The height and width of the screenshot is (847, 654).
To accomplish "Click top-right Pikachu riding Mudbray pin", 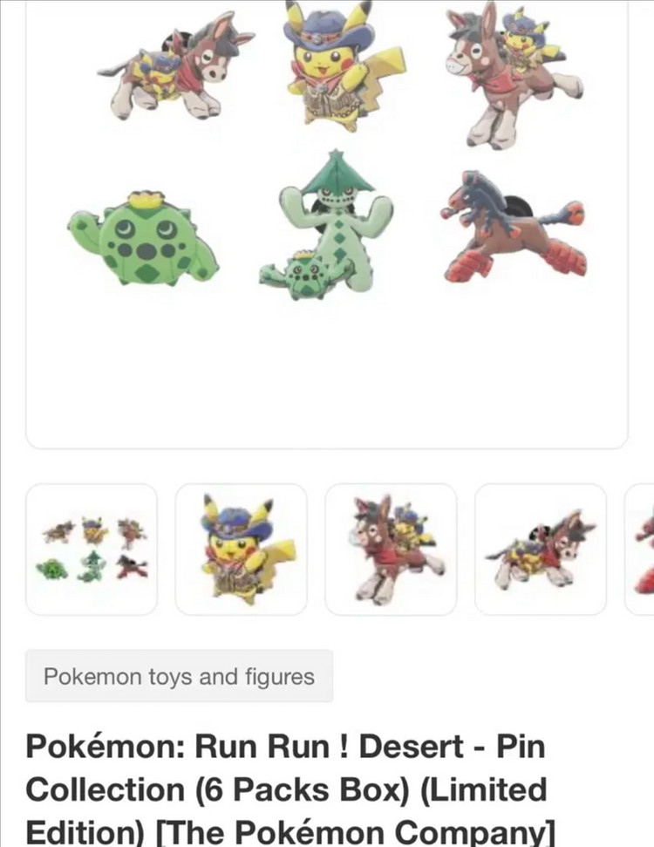I will [513, 73].
